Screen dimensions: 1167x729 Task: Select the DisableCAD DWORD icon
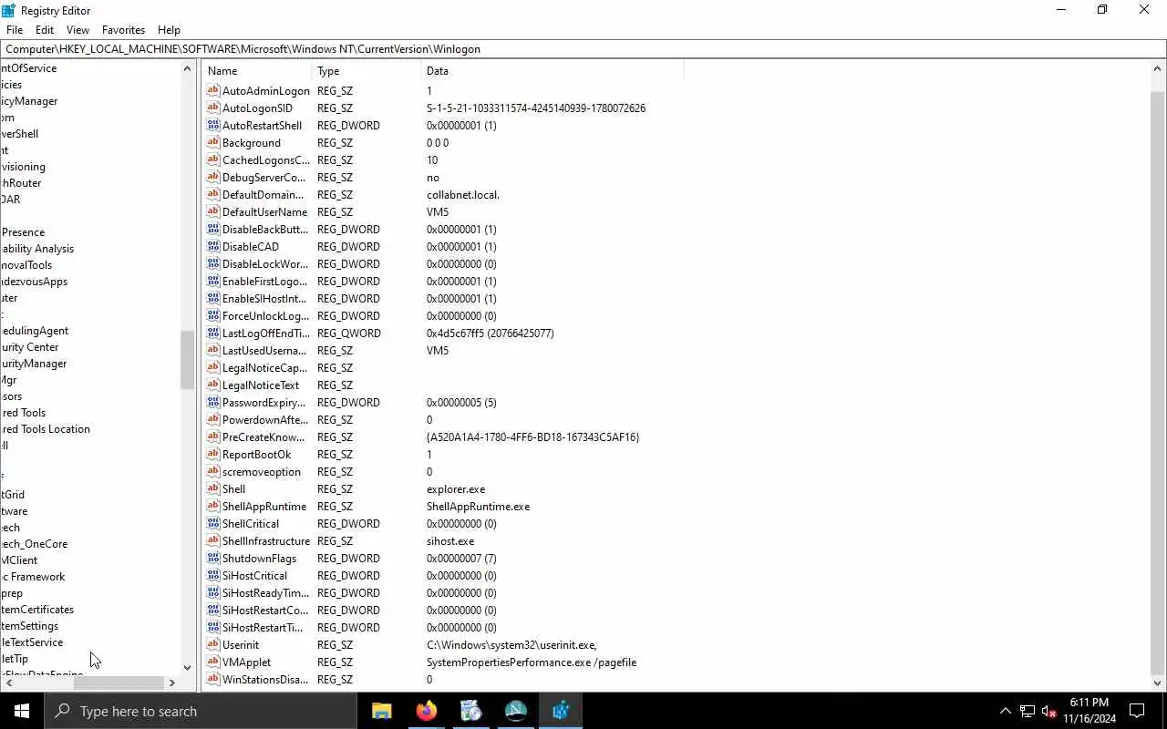tap(213, 246)
